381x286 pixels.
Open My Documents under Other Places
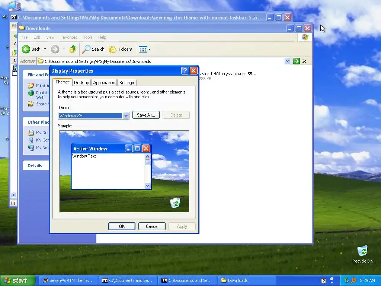39,133
